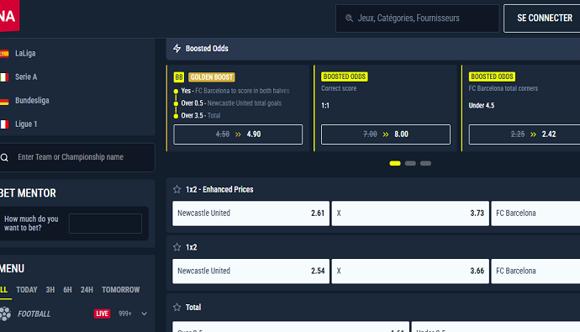Select the TODAY time filter tab
The width and height of the screenshot is (580, 332).
click(27, 290)
